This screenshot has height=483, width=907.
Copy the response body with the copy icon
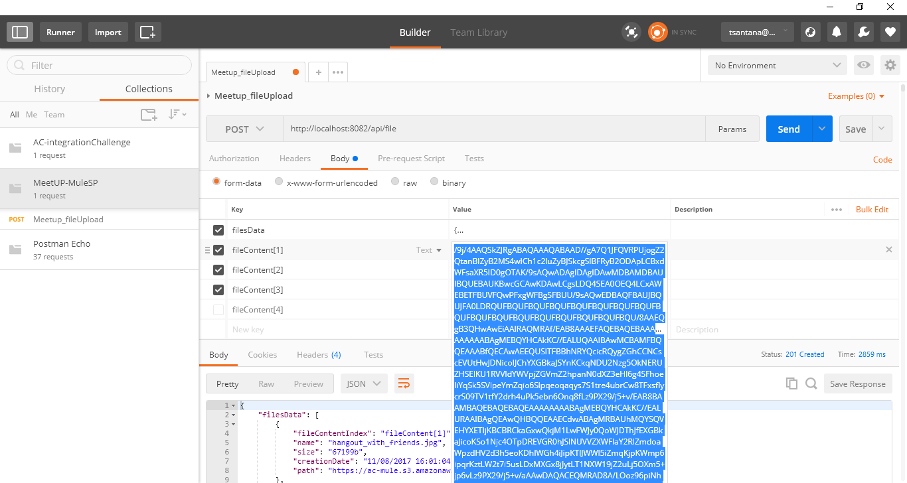coord(791,383)
